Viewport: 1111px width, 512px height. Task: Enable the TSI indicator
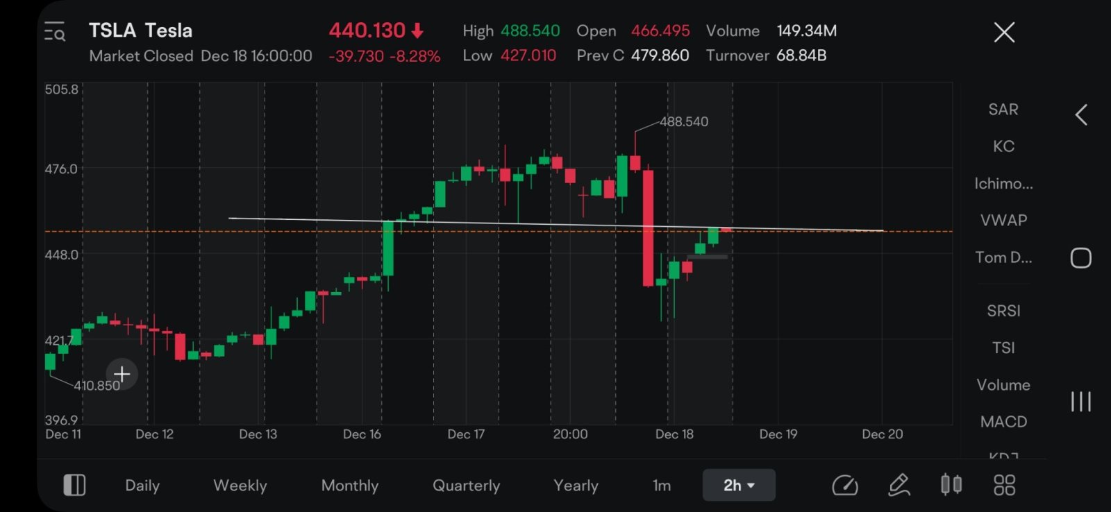click(1003, 348)
